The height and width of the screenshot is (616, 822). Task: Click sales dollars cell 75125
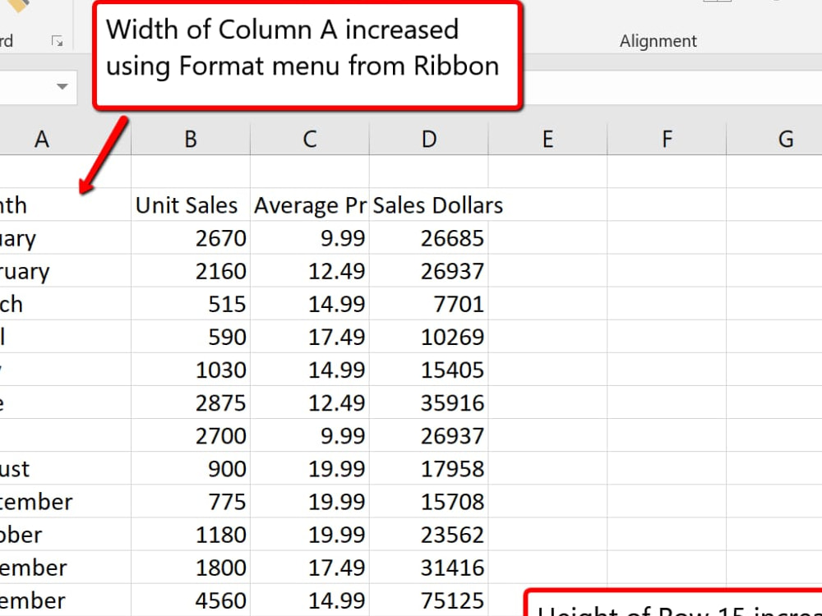(x=429, y=600)
